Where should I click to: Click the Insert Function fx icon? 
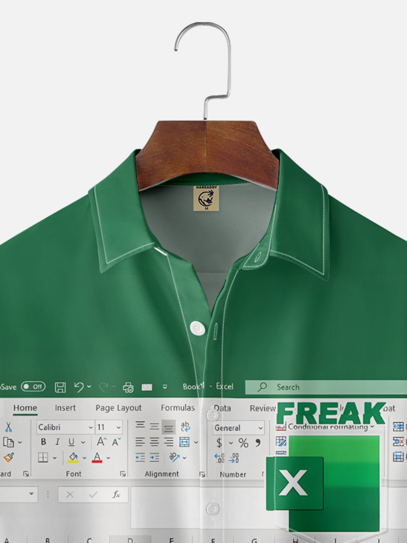click(x=116, y=494)
